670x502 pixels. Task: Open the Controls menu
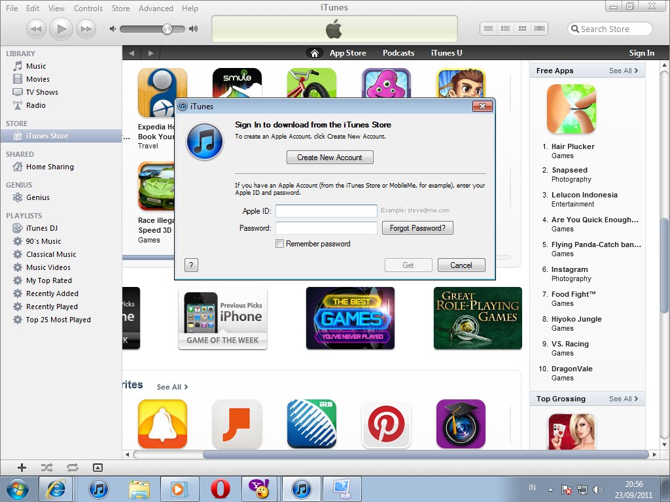point(88,8)
